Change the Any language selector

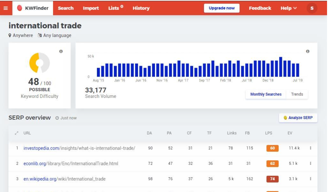(x=55, y=35)
